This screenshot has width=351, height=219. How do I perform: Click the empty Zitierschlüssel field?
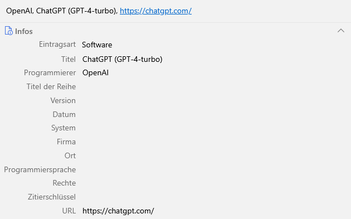(x=214, y=197)
